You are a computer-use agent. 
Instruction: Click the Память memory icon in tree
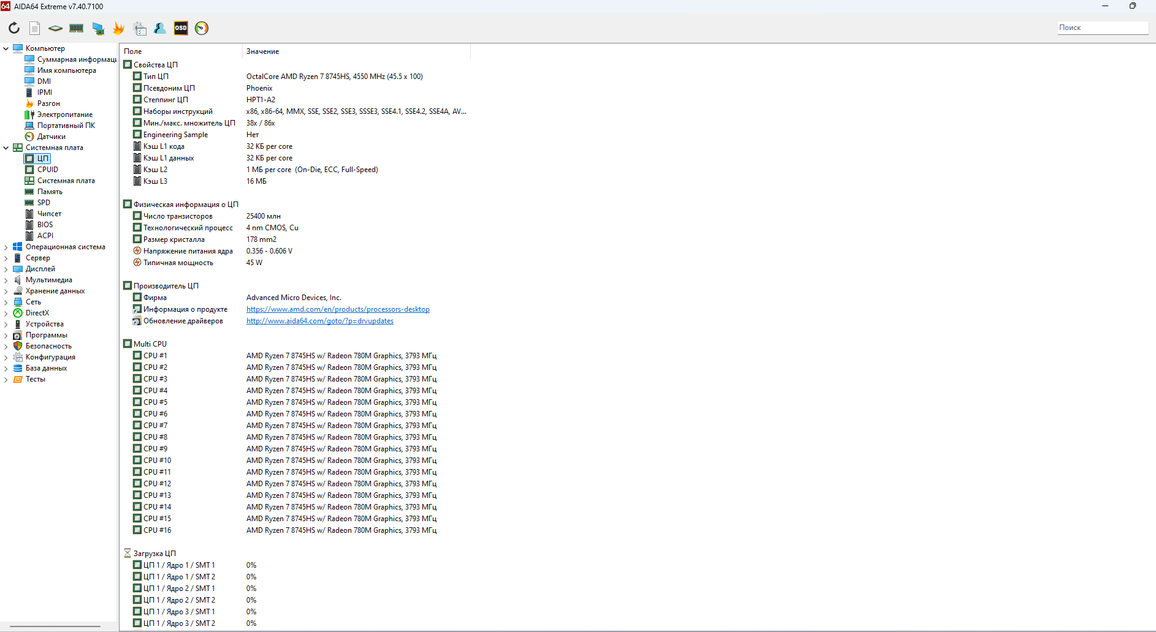(29, 191)
